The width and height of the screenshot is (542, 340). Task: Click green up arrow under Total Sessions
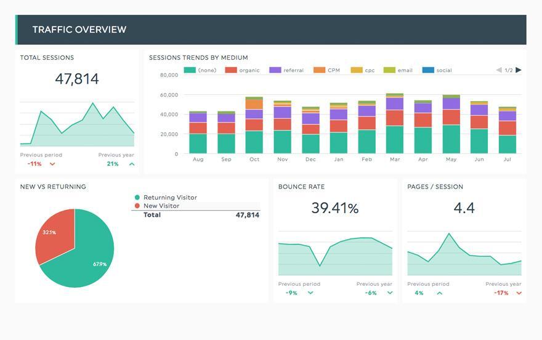132,164
